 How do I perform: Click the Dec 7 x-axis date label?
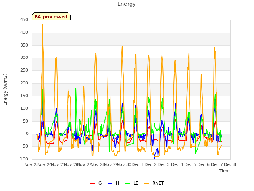(x=217, y=164)
